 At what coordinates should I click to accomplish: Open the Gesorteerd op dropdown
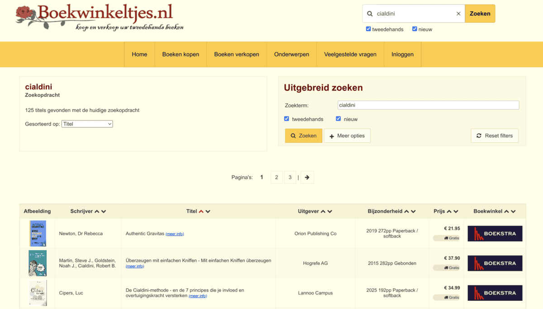click(87, 124)
